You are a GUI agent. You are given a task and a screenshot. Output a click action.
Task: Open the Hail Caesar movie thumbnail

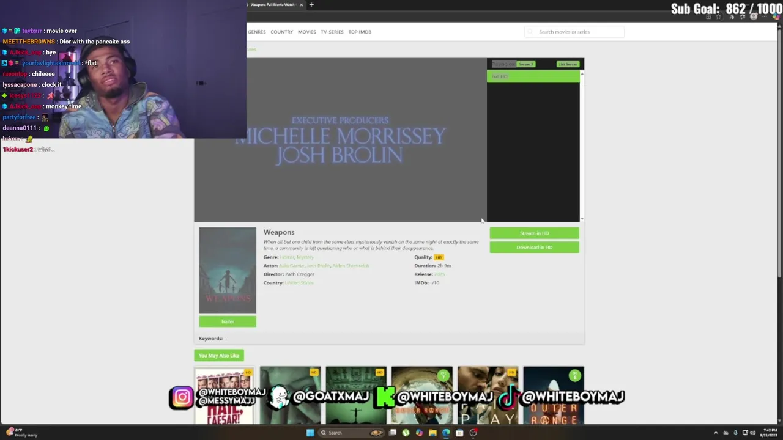(224, 395)
